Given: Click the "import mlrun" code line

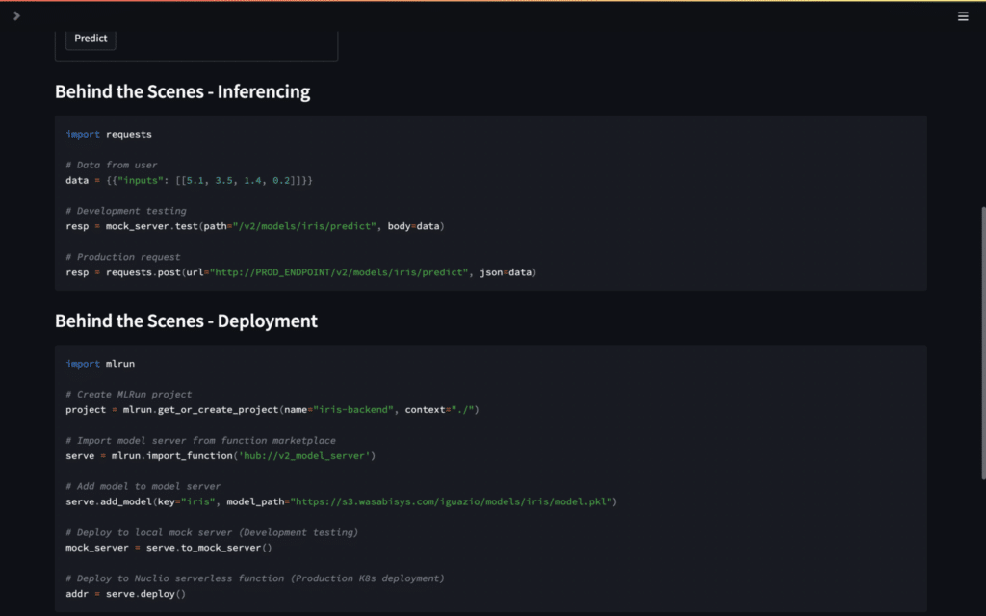Looking at the screenshot, I should click(100, 364).
